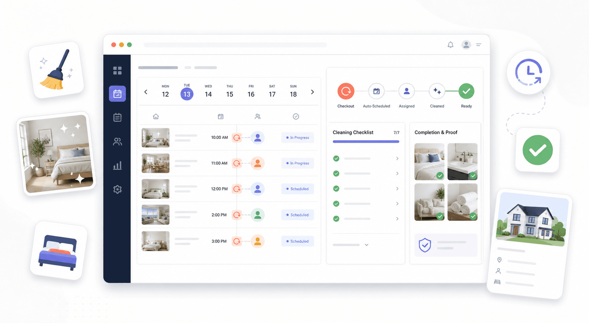The height and width of the screenshot is (323, 589).
Task: Toggle the fifth checklist item checkmark
Action: 336,219
